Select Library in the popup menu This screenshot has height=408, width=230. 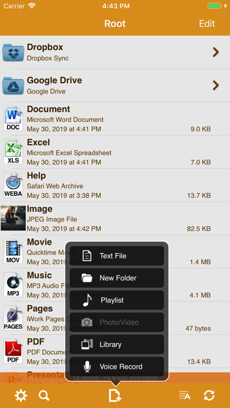point(117,345)
